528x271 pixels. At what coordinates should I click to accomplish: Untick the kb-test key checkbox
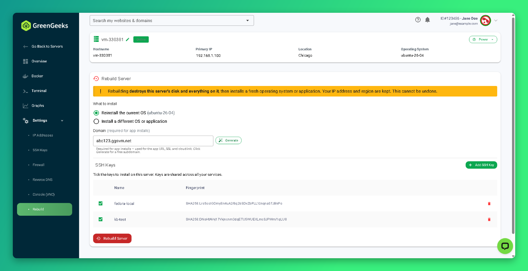coord(101,219)
